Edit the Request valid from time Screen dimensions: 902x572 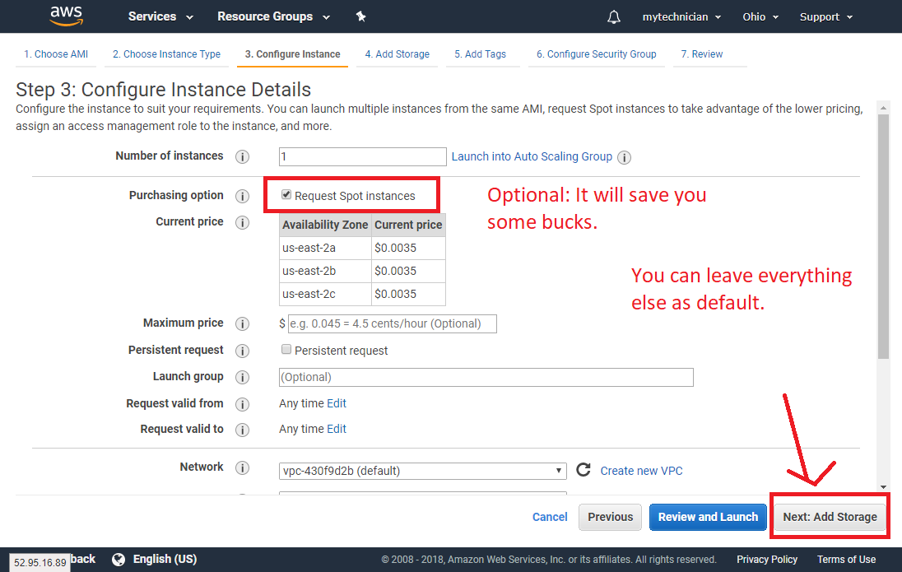(x=337, y=403)
